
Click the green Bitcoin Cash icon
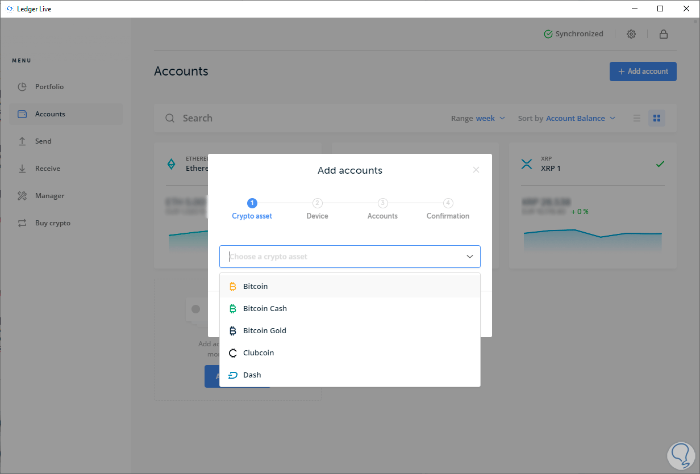[x=233, y=309]
